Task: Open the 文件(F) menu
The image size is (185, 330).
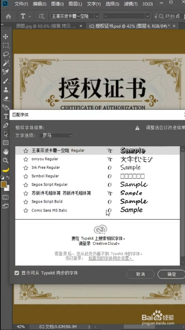Action: point(21,4)
